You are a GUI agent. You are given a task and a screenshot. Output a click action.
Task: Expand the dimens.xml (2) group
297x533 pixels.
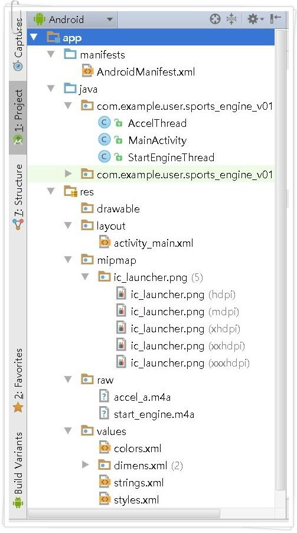(x=86, y=465)
